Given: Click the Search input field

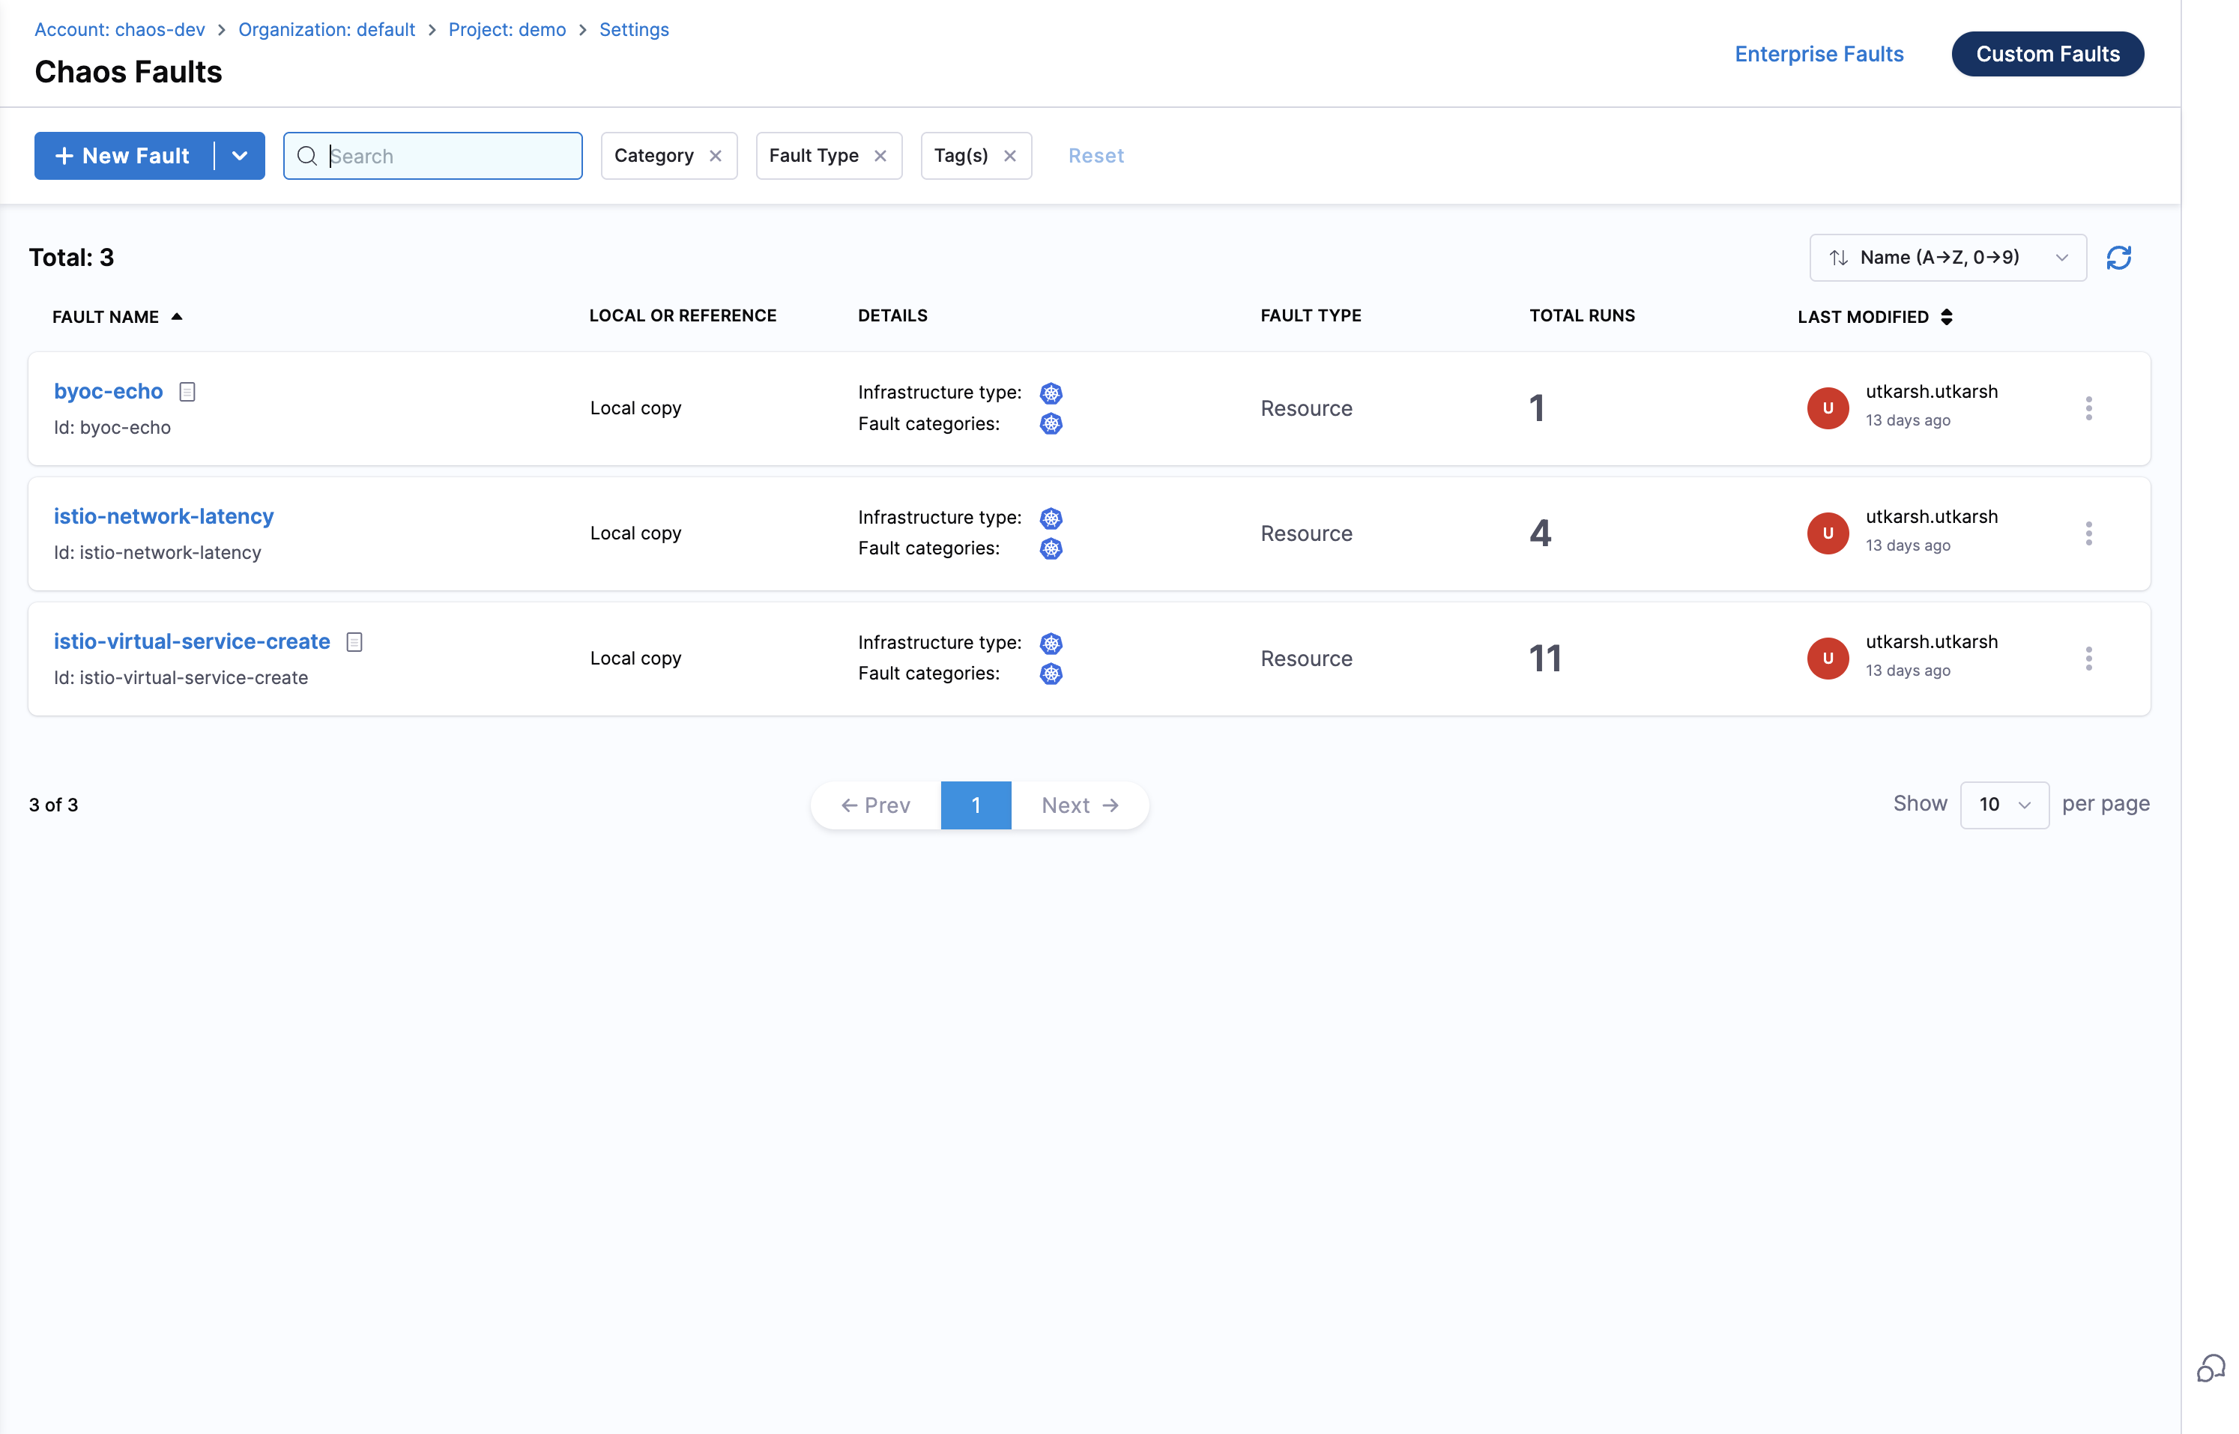Looking at the screenshot, I should (x=447, y=157).
